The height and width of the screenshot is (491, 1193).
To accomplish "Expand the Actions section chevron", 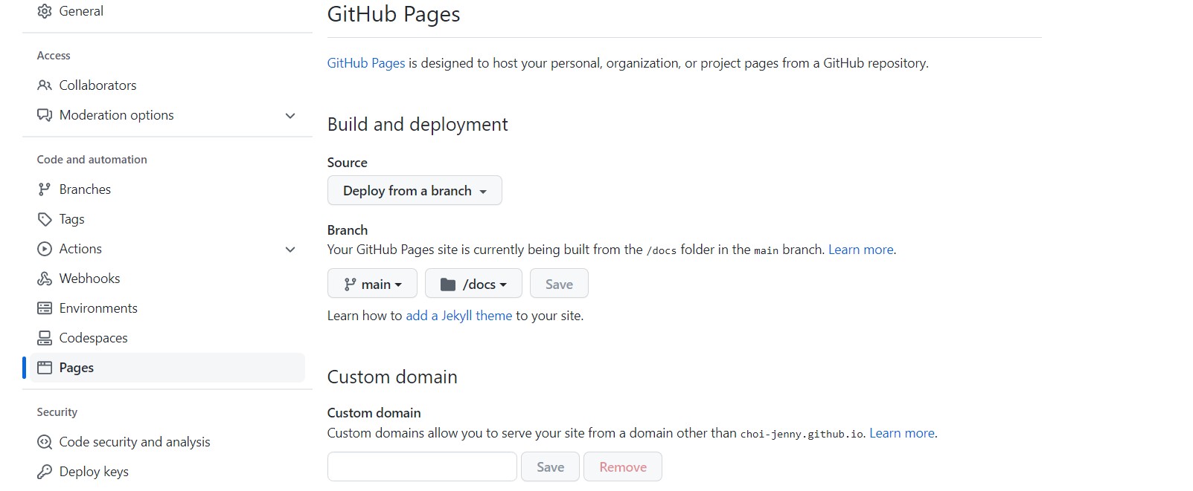I will pyautogui.click(x=290, y=249).
